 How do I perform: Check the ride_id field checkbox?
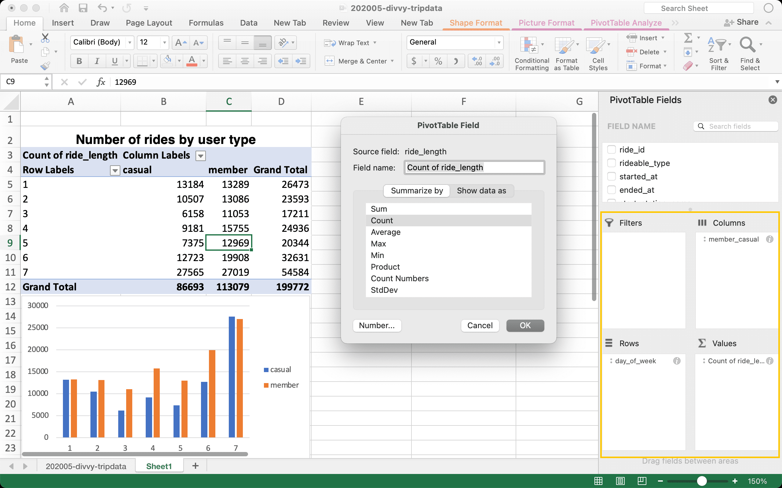tap(611, 150)
